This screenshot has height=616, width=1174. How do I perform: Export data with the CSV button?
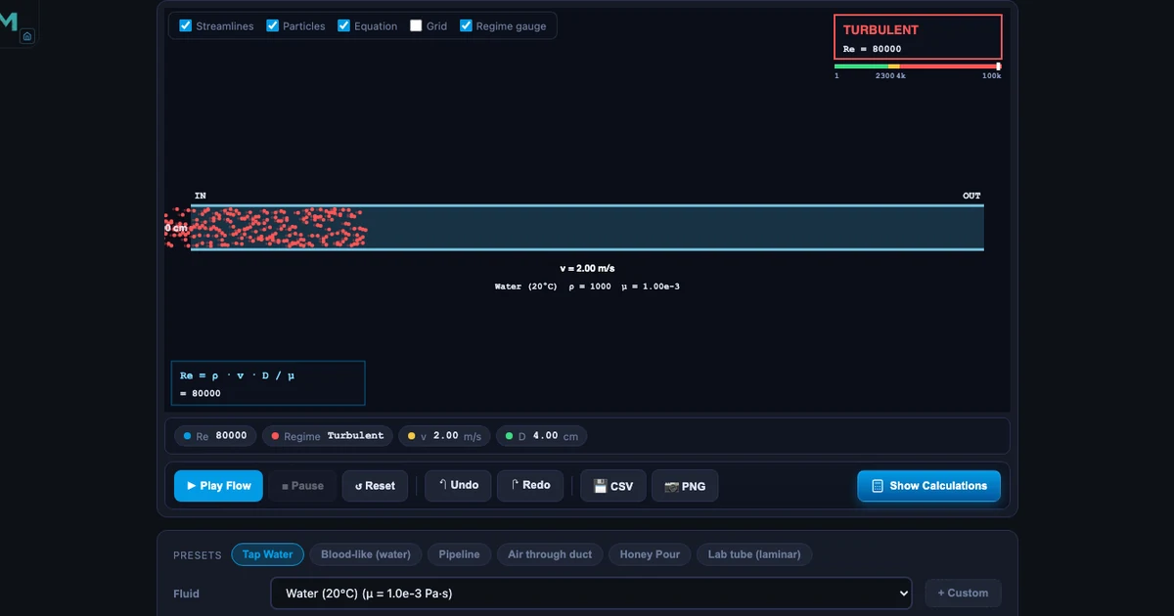click(x=613, y=486)
